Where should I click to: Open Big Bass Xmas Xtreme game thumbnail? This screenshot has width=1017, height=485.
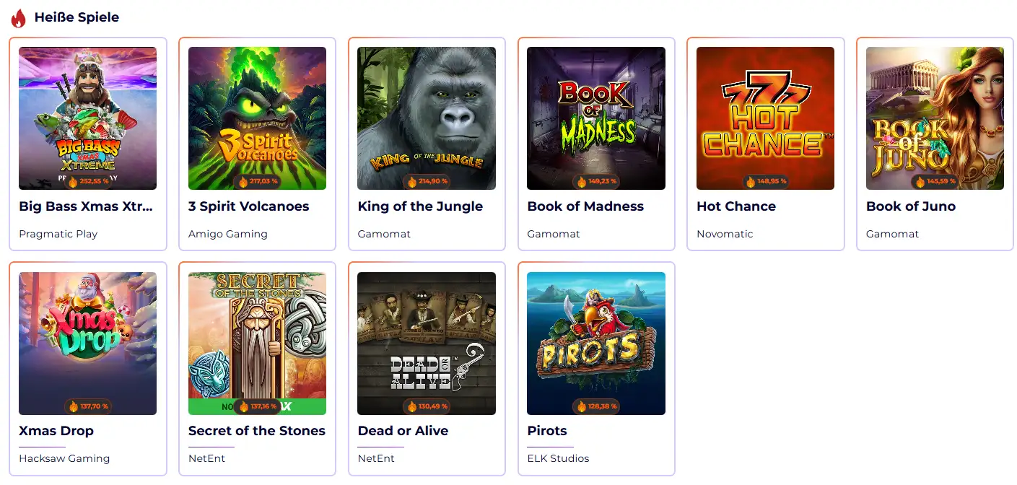click(87, 118)
